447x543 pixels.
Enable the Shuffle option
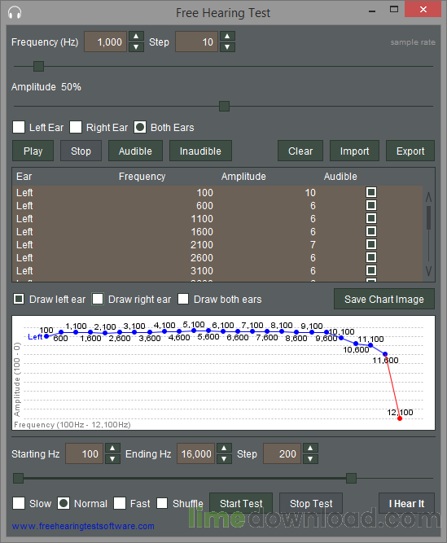(x=162, y=503)
